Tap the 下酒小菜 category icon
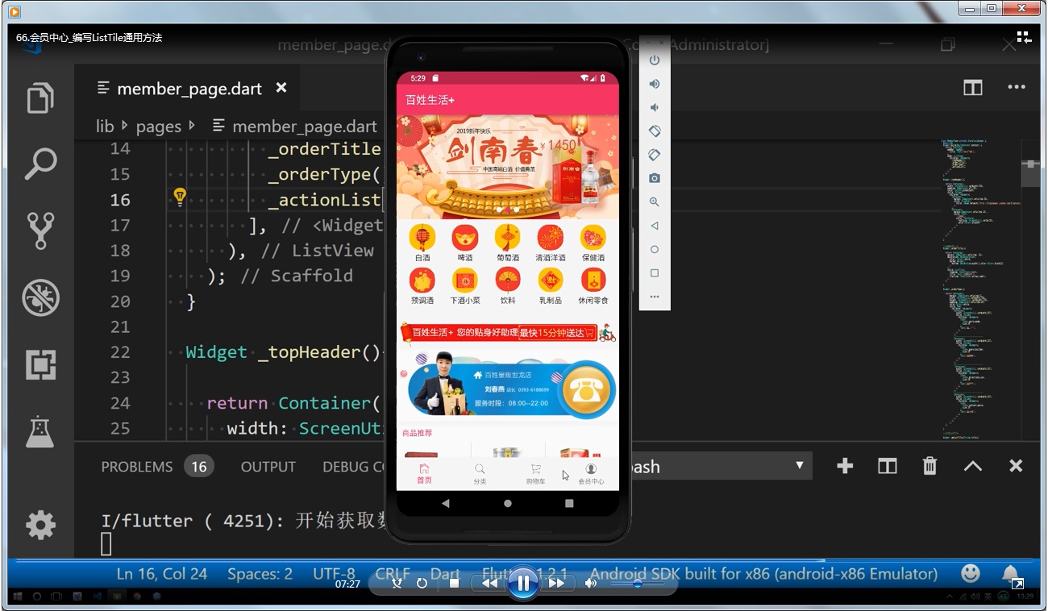1048x611 pixels. [x=465, y=281]
